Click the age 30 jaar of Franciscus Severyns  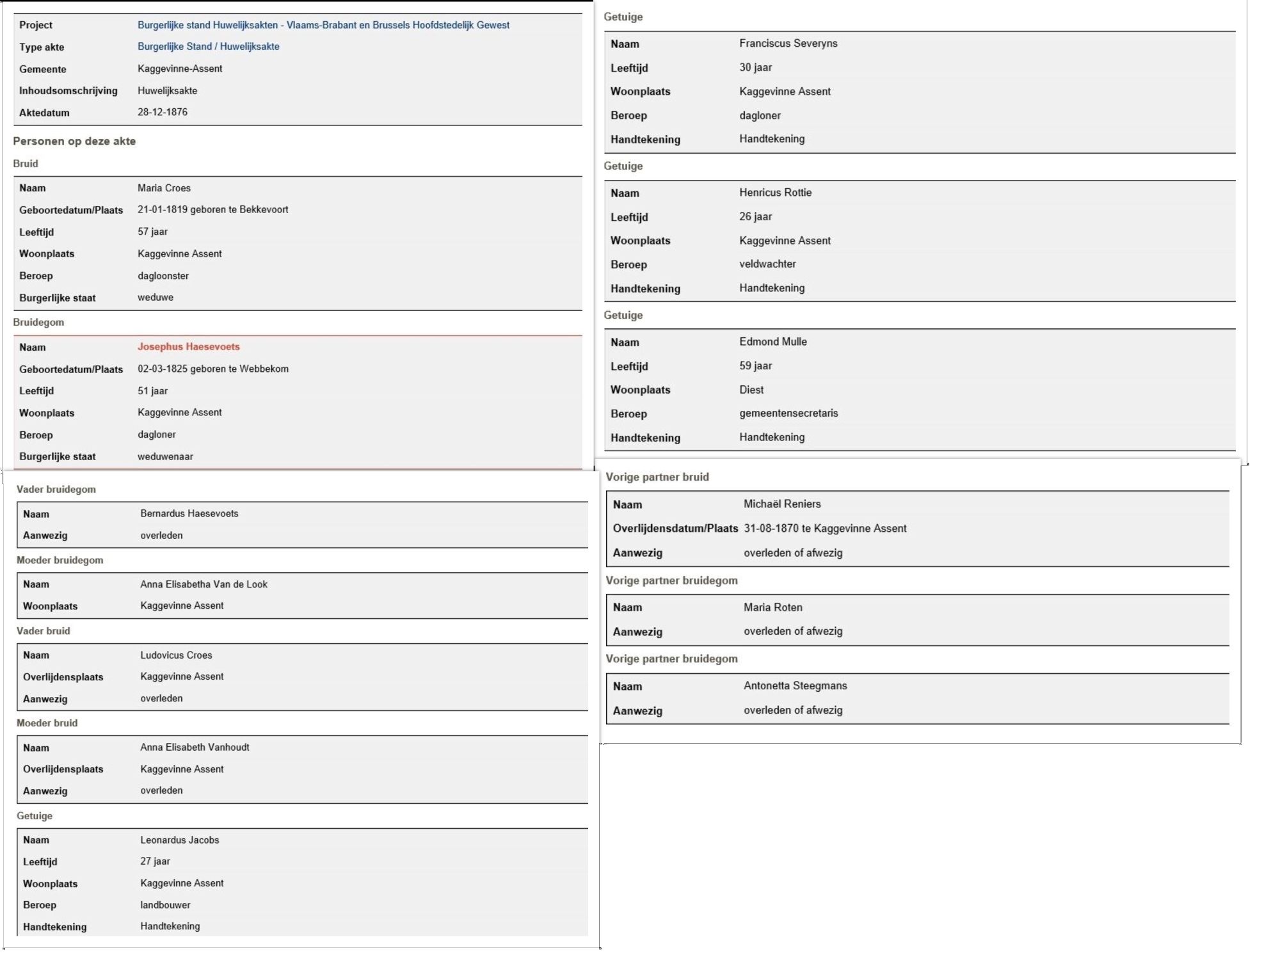(755, 68)
